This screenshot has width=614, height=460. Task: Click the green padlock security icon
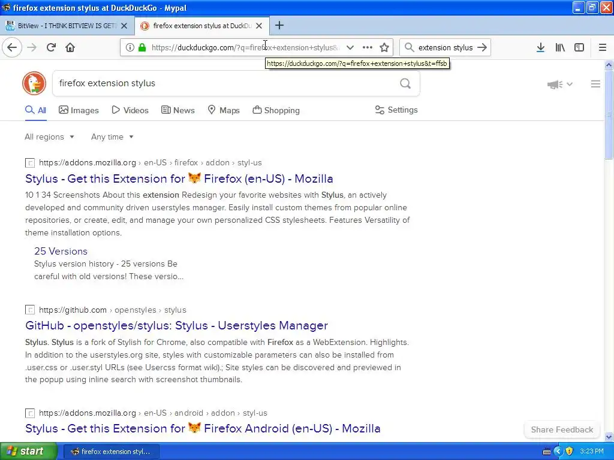[142, 47]
